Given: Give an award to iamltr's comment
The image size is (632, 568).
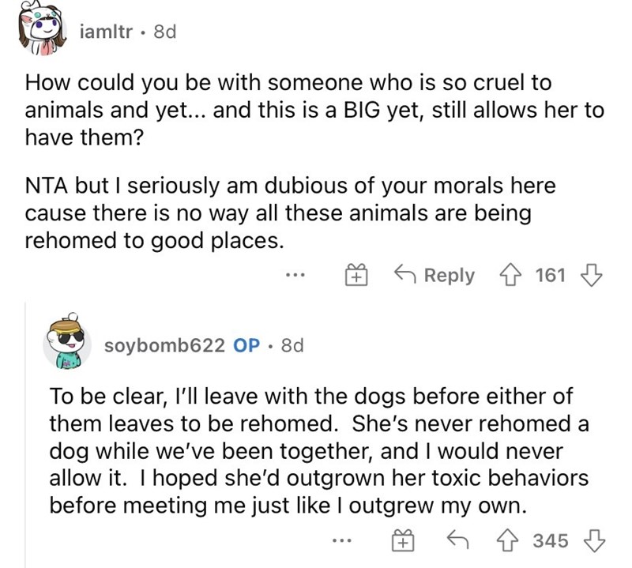Looking at the screenshot, I should coord(356,276).
